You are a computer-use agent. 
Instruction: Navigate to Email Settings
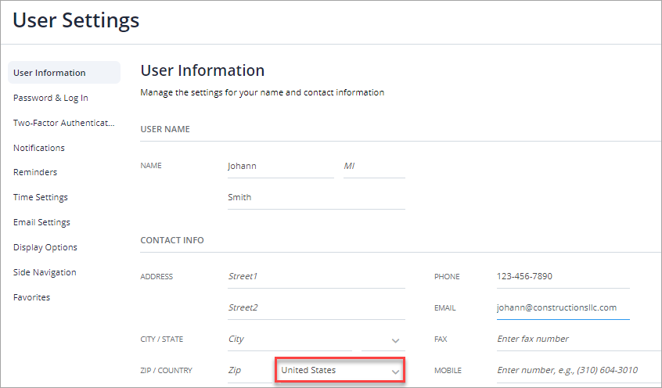coord(41,222)
